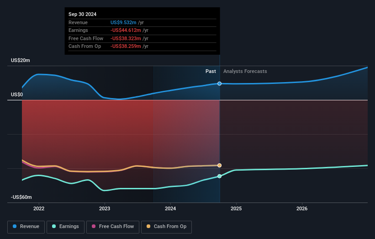Toggle the Cash From Op legend button

(x=166, y=227)
